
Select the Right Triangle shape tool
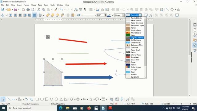pyautogui.click(x=66, y=99)
